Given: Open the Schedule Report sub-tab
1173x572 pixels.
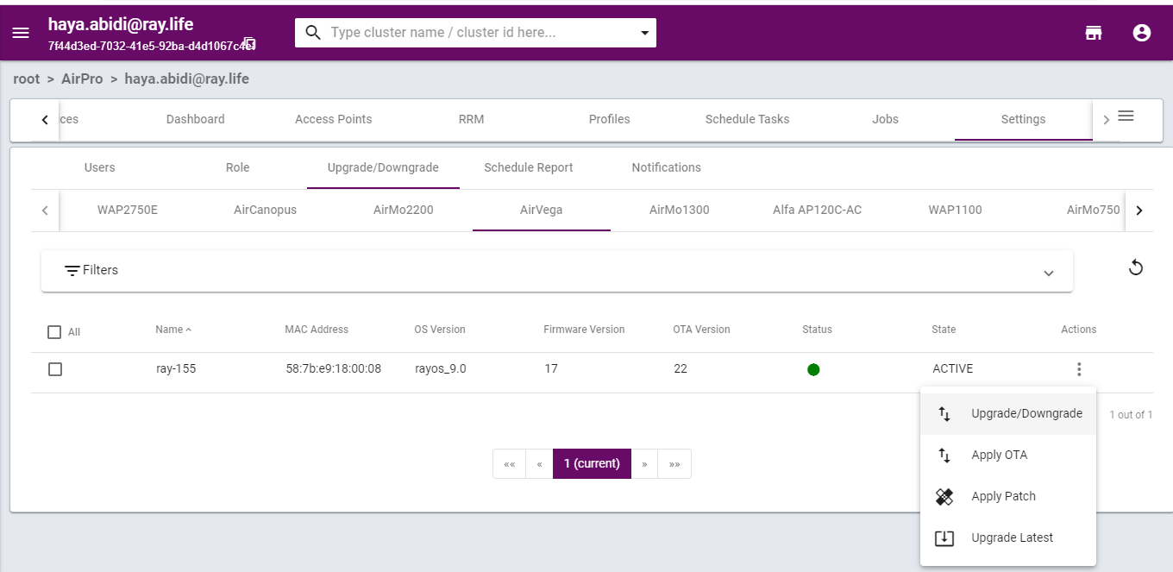Looking at the screenshot, I should (529, 167).
